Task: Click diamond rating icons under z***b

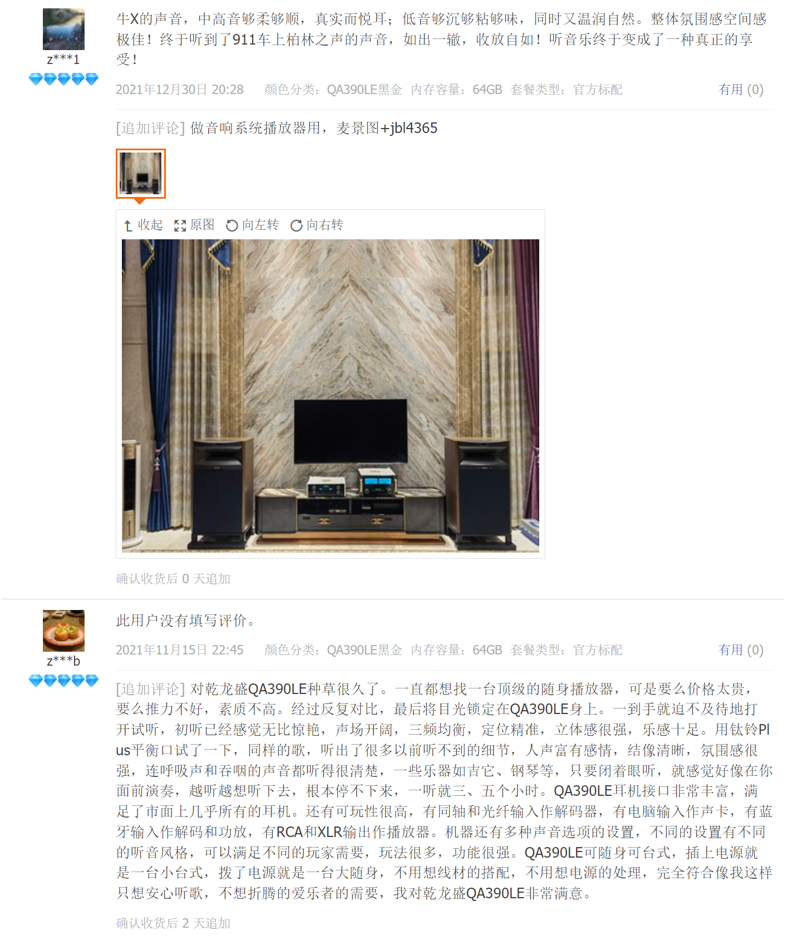Action: click(63, 681)
